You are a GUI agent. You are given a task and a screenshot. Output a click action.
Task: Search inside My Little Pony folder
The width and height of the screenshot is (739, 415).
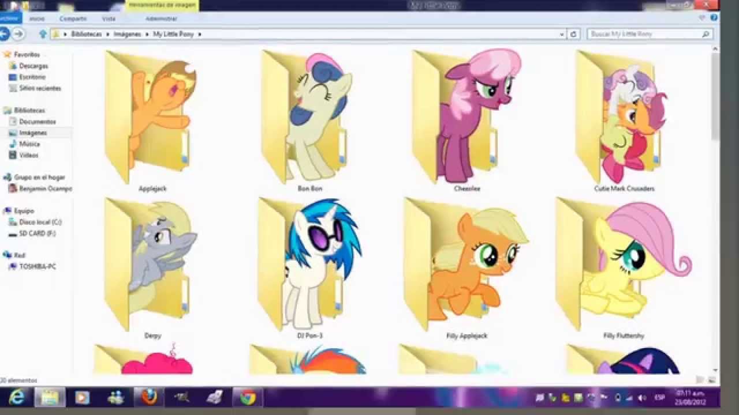tap(649, 34)
